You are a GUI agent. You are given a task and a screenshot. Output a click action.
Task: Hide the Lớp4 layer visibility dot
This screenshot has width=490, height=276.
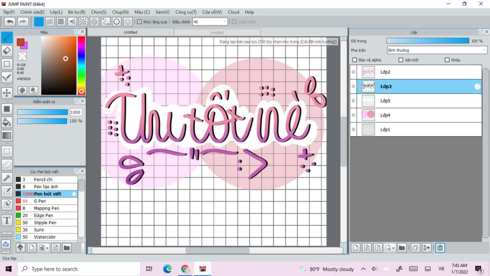click(354, 115)
